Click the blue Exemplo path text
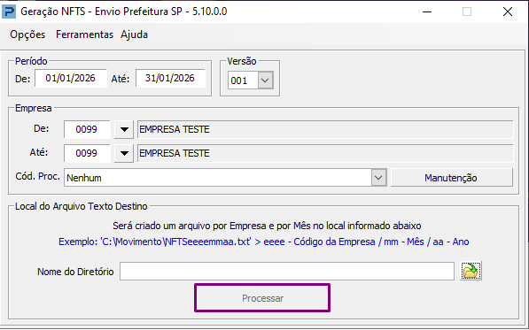The height and width of the screenshot is (330, 529). 264,242
